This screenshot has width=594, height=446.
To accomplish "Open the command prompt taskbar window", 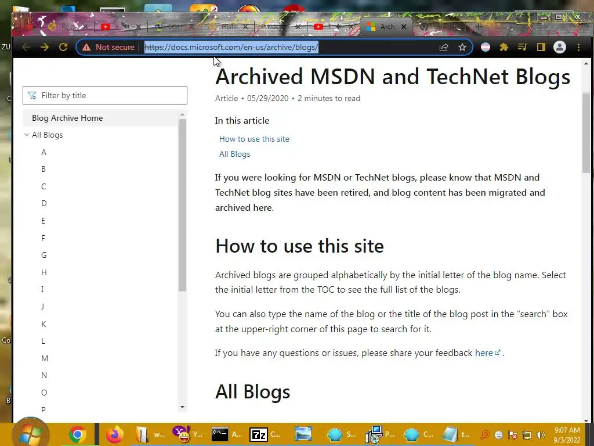I will pos(227,434).
